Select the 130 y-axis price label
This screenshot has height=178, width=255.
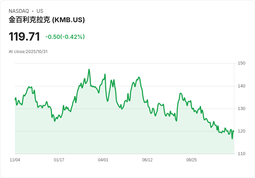coord(241,109)
